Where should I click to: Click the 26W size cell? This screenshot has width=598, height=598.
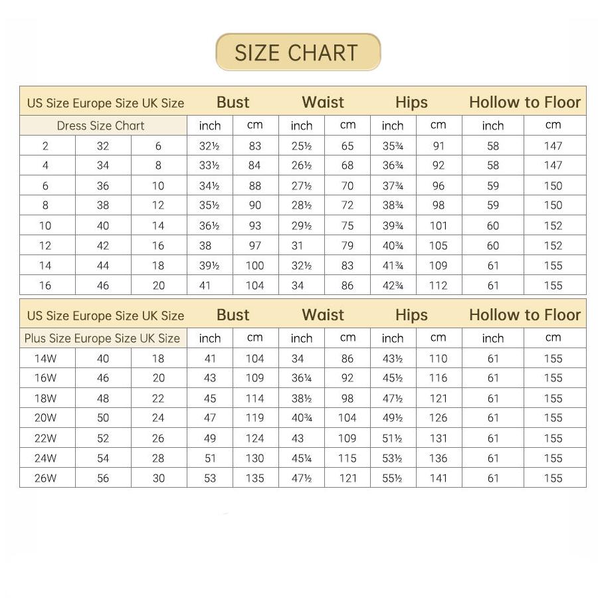pyautogui.click(x=46, y=478)
